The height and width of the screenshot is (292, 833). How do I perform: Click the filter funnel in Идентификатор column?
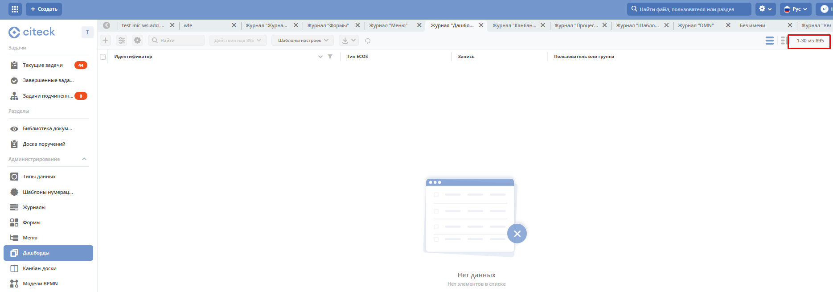click(x=330, y=57)
